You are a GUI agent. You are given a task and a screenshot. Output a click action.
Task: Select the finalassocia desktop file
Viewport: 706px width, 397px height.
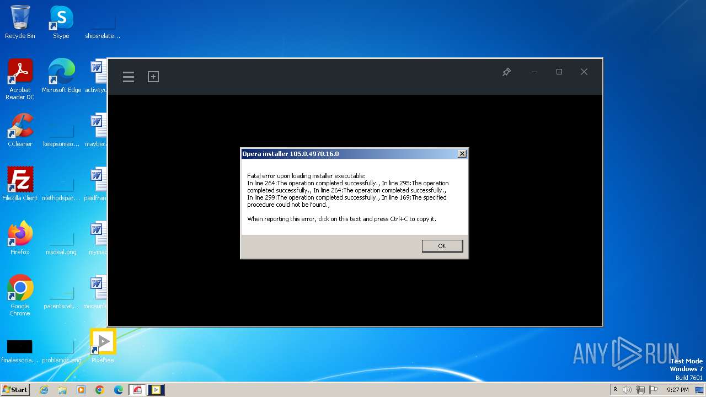20,351
